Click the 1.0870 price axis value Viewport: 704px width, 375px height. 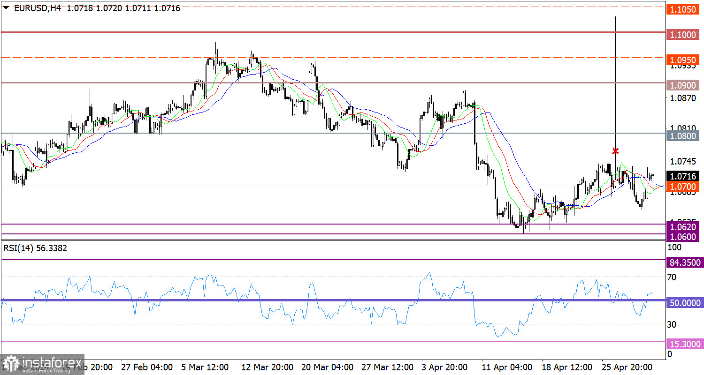tap(683, 98)
